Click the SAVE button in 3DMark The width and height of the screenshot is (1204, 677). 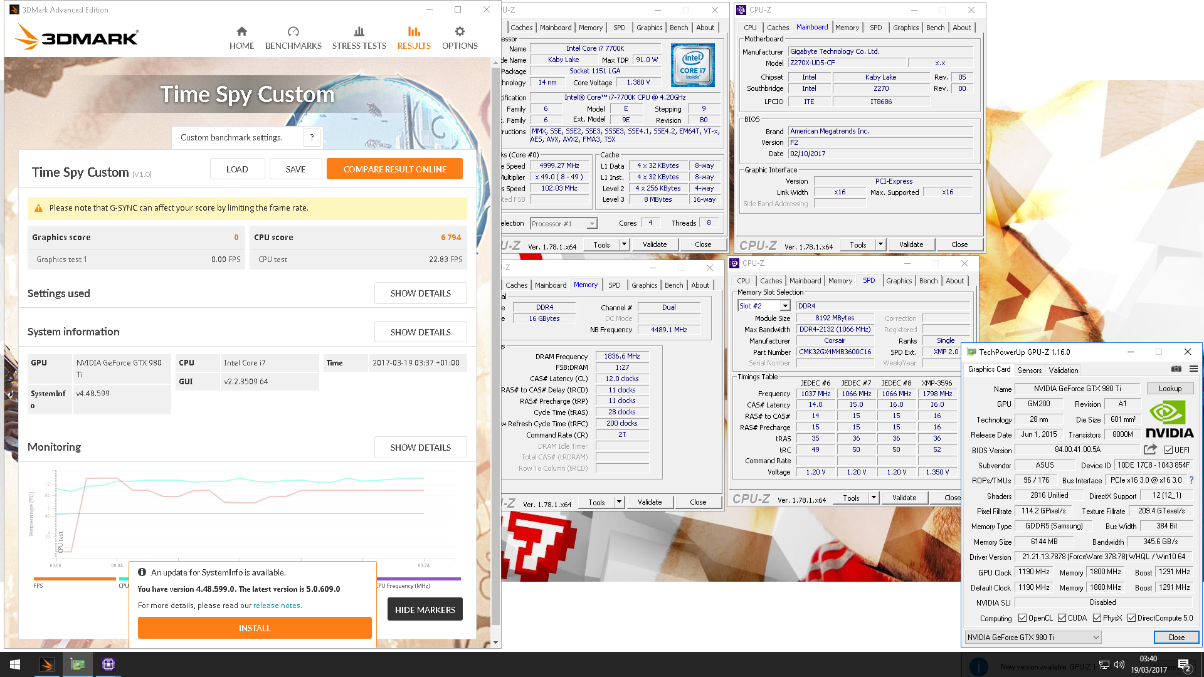click(x=295, y=169)
